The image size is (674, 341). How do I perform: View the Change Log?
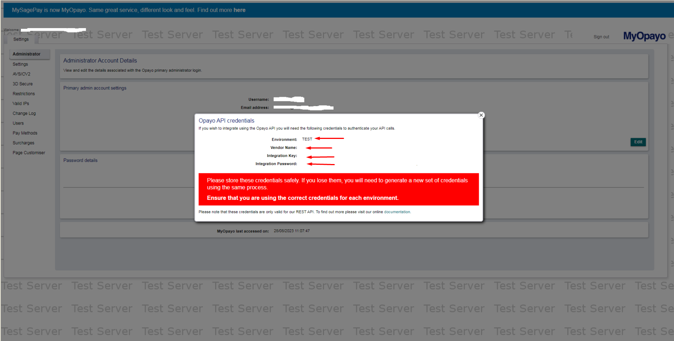click(24, 113)
